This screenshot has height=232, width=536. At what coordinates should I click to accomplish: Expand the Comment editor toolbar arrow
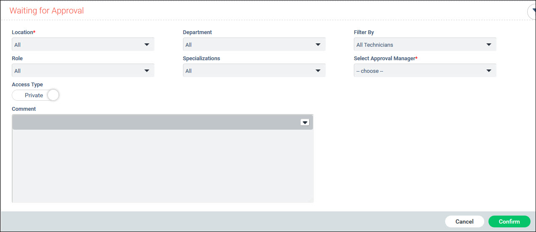point(305,123)
